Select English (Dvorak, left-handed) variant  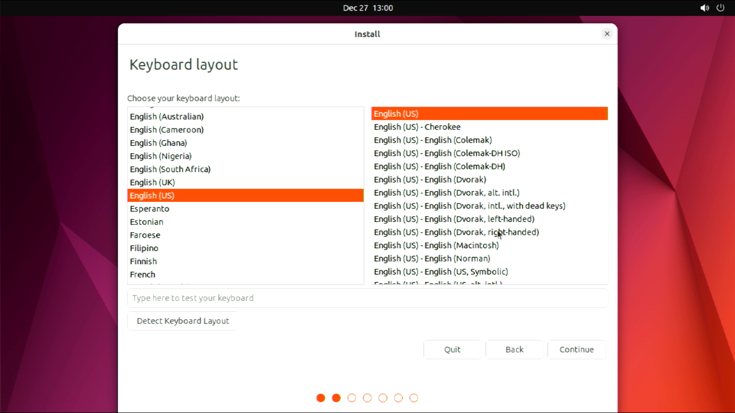pos(454,219)
